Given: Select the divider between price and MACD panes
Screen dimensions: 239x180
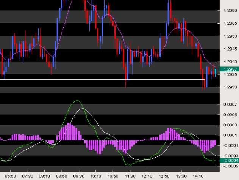Looking at the screenshot, I should tap(110, 93).
